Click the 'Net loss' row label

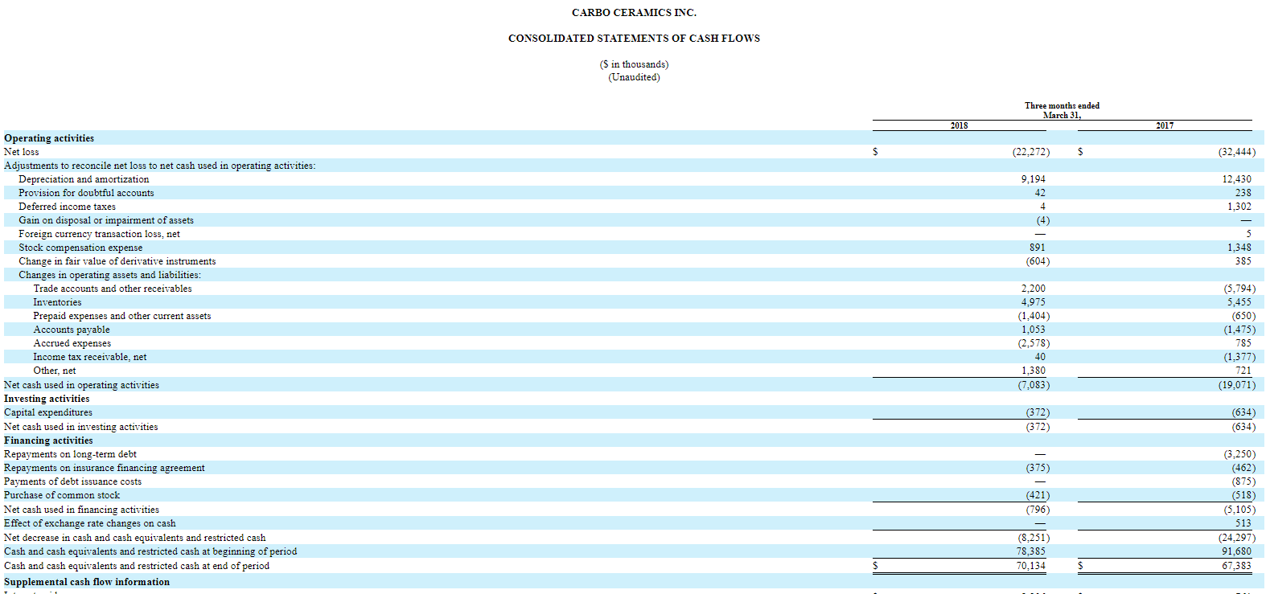point(21,152)
